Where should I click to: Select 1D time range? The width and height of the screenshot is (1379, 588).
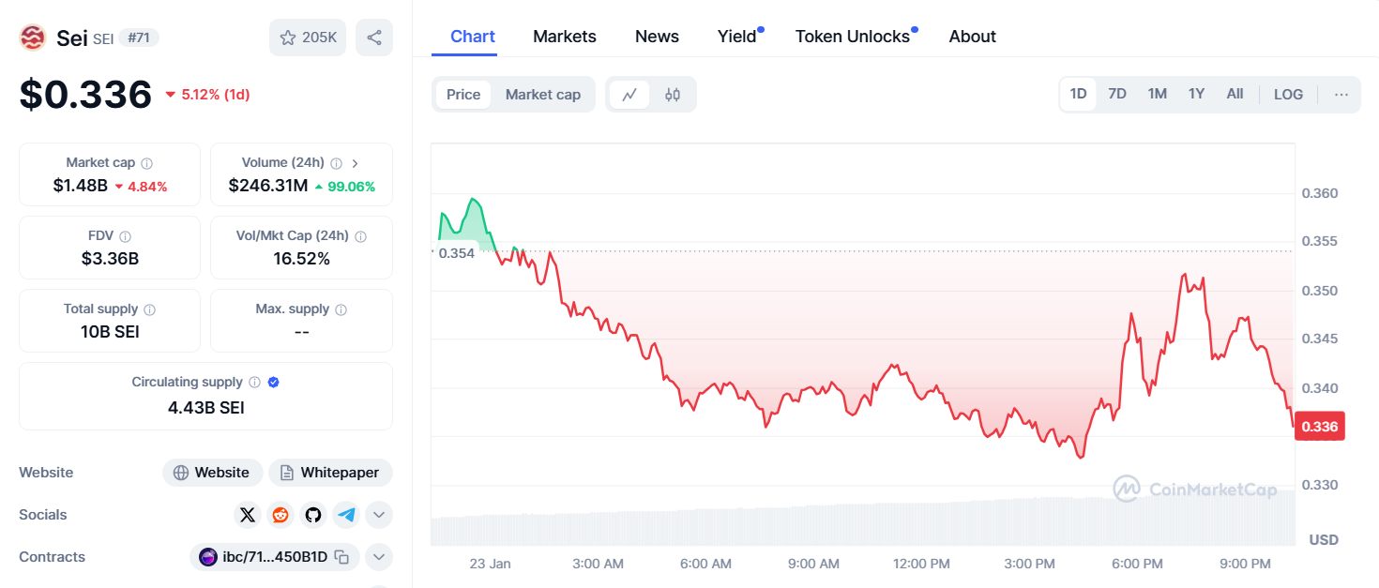[x=1078, y=94]
